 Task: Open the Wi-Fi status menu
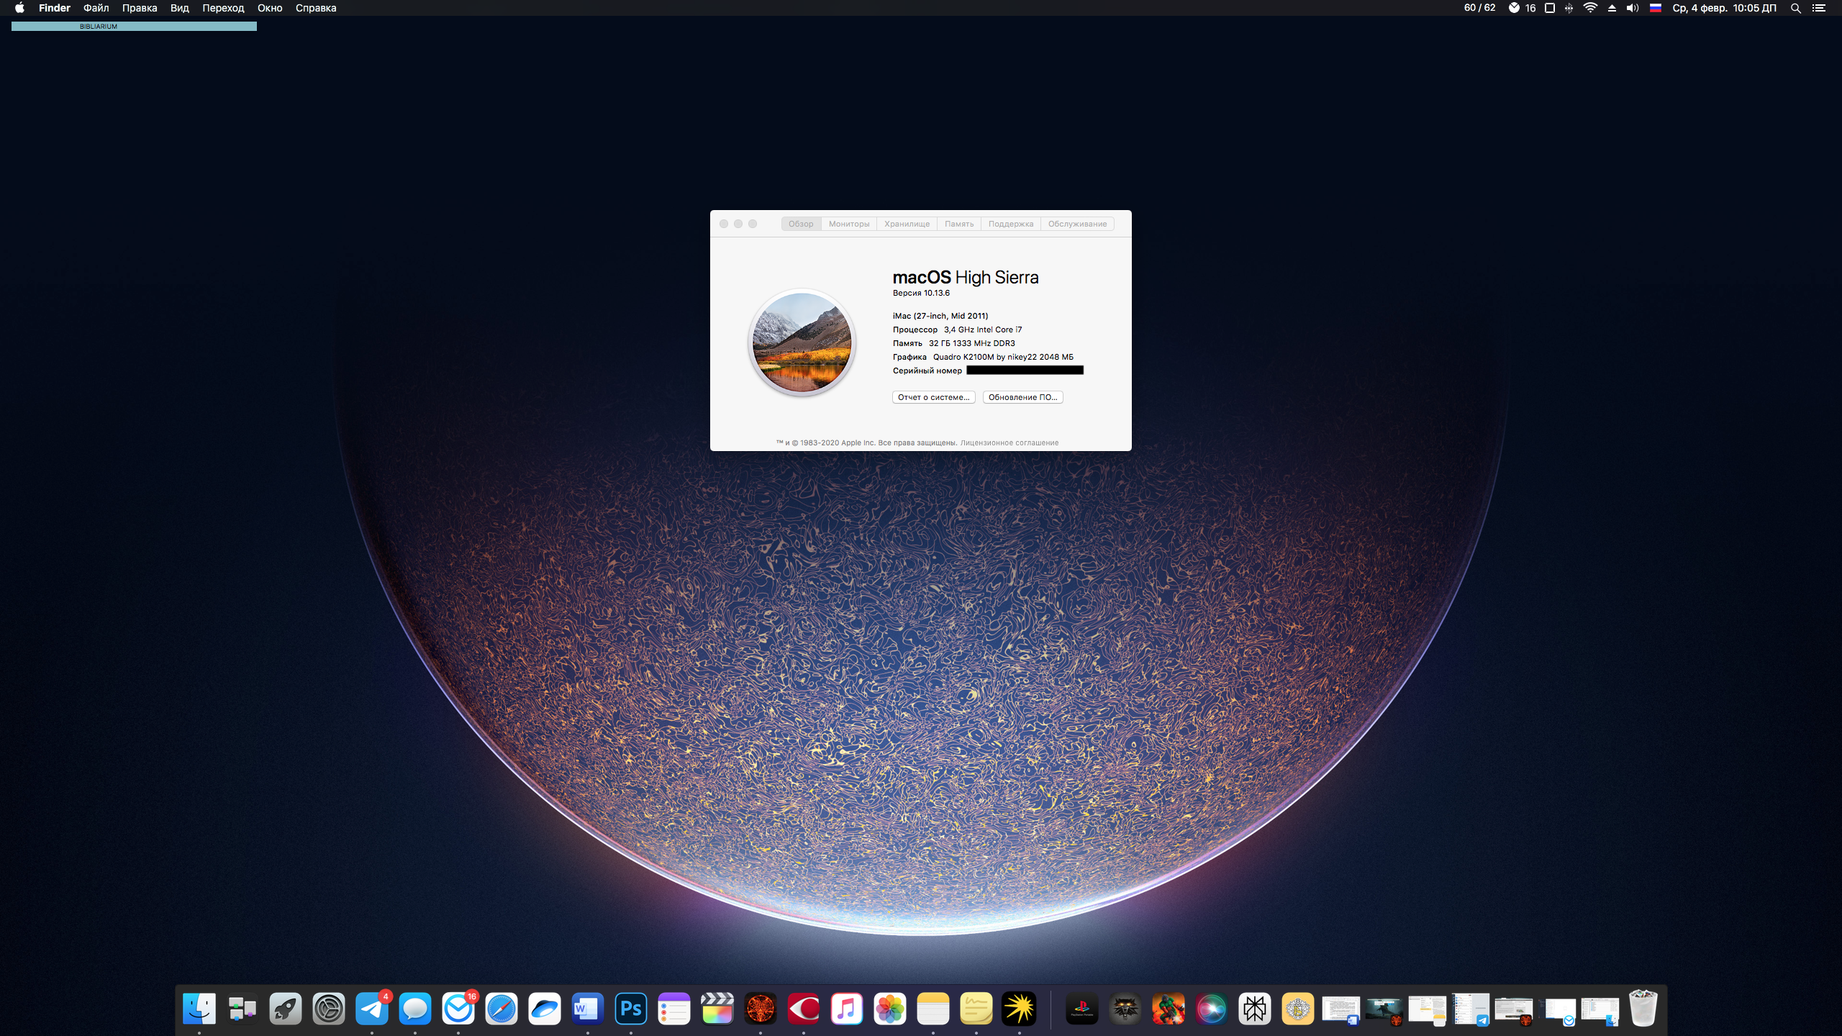pyautogui.click(x=1591, y=8)
